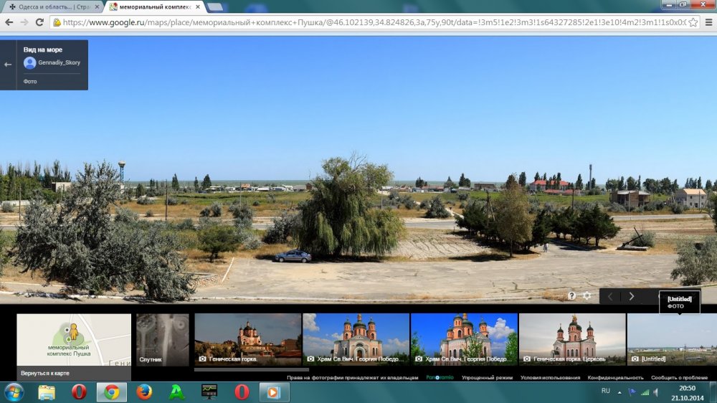Open a new tab button
717x403 pixels.
click(x=214, y=7)
